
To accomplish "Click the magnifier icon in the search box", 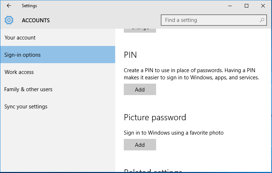I will tap(262, 20).
